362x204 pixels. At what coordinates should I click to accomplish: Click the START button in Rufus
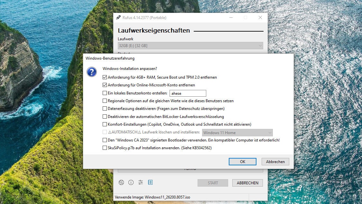point(213,183)
